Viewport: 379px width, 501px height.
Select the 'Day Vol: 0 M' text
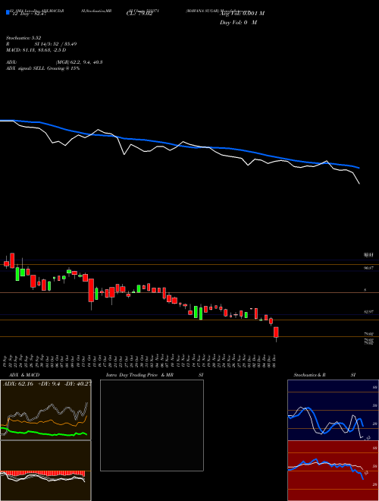[238, 23]
